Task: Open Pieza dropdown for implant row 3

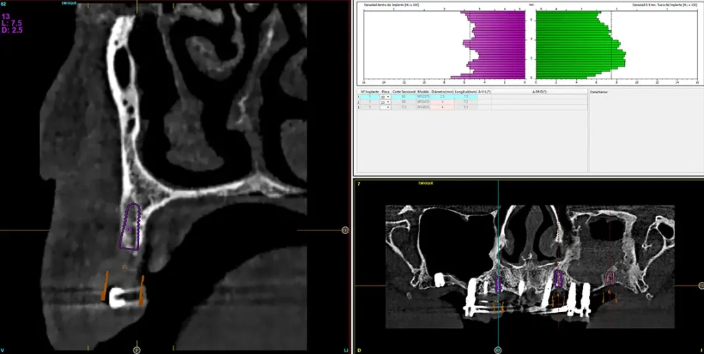Action: tap(388, 107)
